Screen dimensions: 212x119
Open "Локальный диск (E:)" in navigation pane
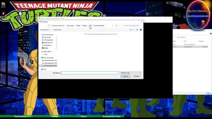pos(50,66)
